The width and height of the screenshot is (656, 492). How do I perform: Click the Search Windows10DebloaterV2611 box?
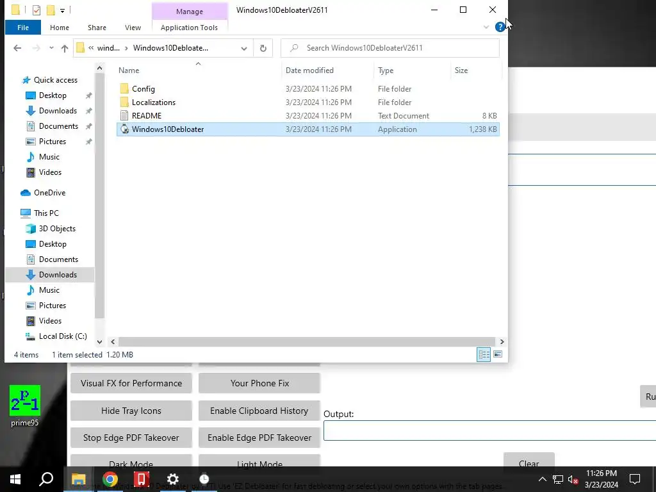pos(390,48)
